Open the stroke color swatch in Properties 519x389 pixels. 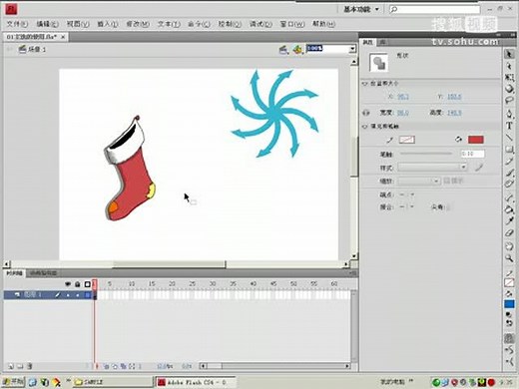pyautogui.click(x=407, y=140)
